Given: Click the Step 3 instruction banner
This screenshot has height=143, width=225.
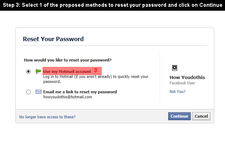Looking at the screenshot, I should point(112,5).
